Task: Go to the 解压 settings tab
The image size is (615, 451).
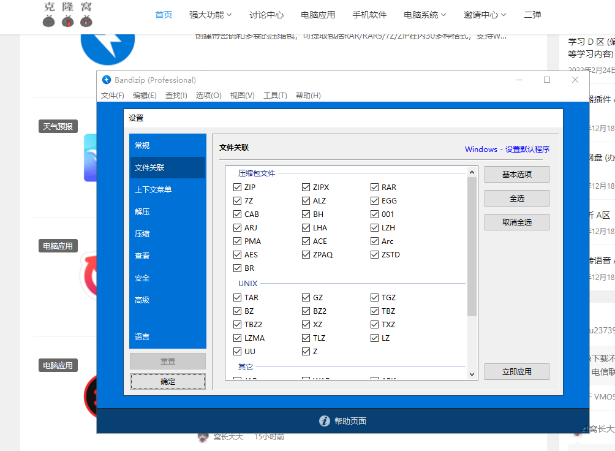Action: click(167, 212)
